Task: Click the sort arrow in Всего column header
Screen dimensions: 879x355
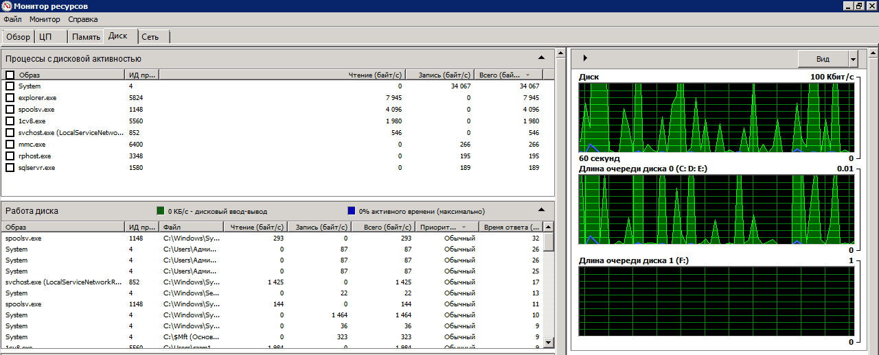Action: 527,75
